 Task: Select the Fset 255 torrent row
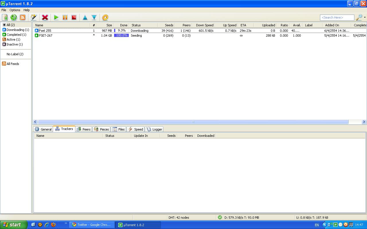(200, 31)
